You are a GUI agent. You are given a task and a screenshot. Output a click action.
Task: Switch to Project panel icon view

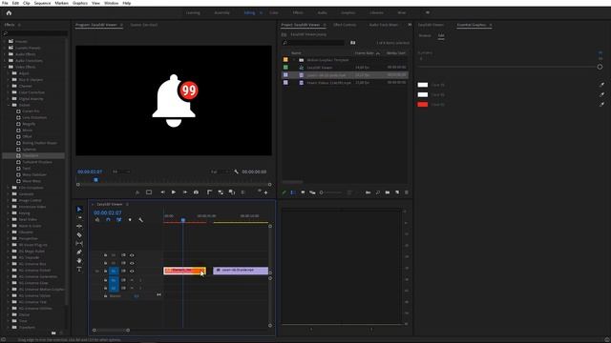303,192
